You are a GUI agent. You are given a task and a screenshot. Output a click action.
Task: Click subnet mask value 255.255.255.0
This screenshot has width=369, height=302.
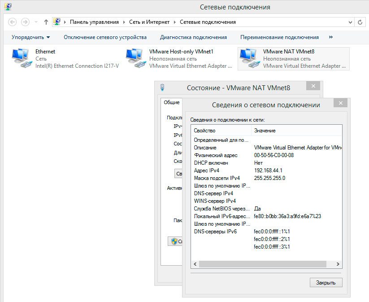click(x=269, y=178)
